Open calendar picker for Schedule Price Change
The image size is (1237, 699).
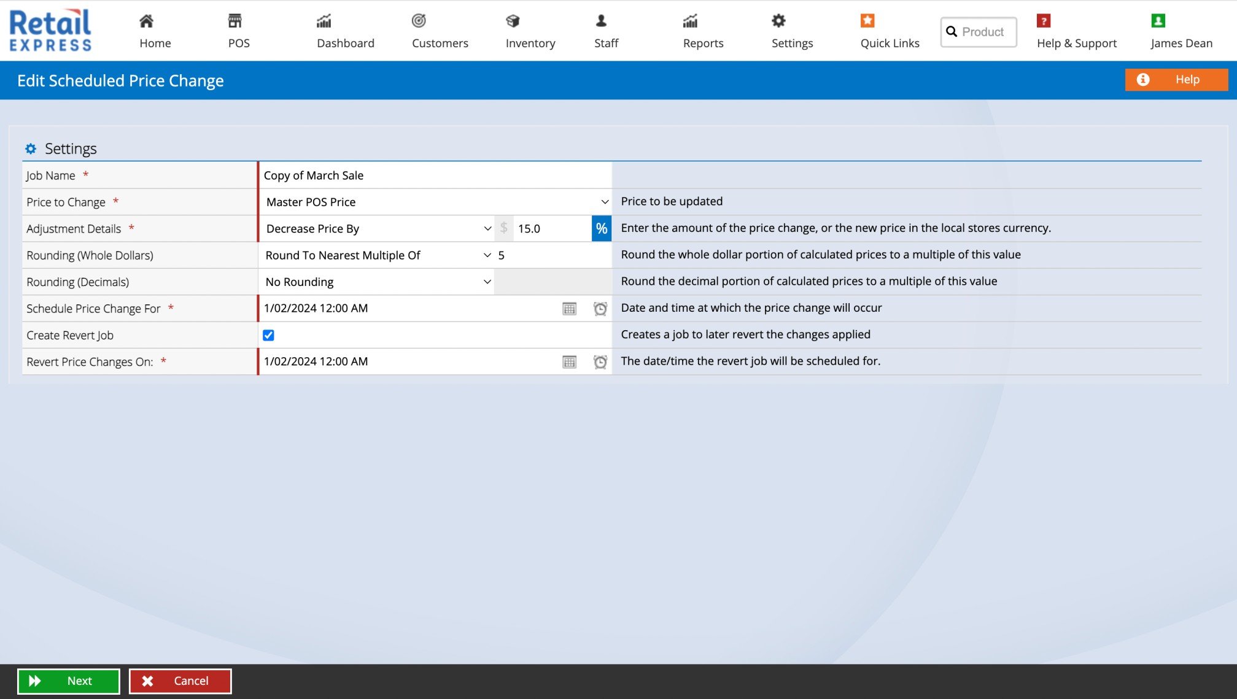[x=569, y=309]
